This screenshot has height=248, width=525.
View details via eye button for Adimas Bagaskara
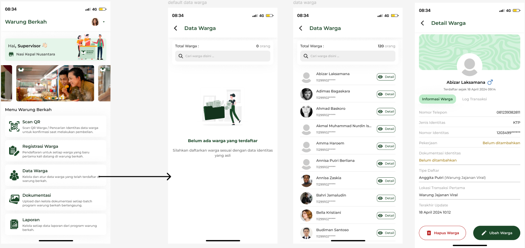click(386, 94)
